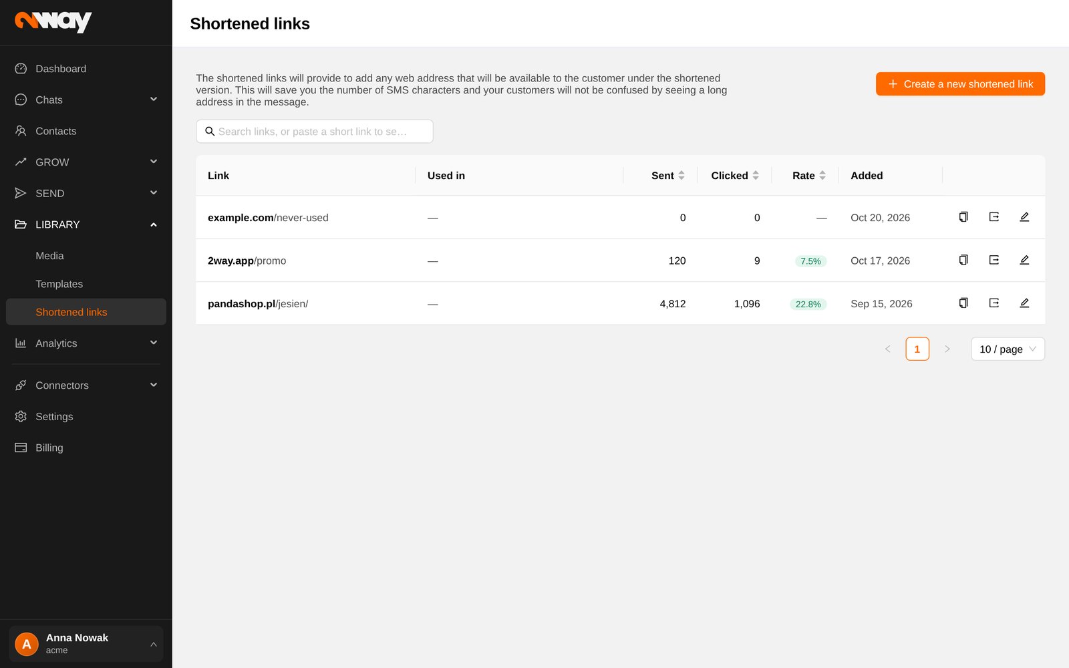Click the 2way logo in the sidebar
Image resolution: width=1069 pixels, height=668 pixels.
coord(53,22)
